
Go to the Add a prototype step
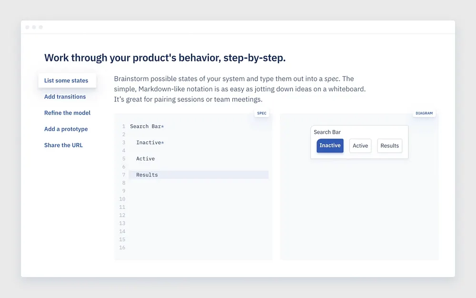click(66, 129)
